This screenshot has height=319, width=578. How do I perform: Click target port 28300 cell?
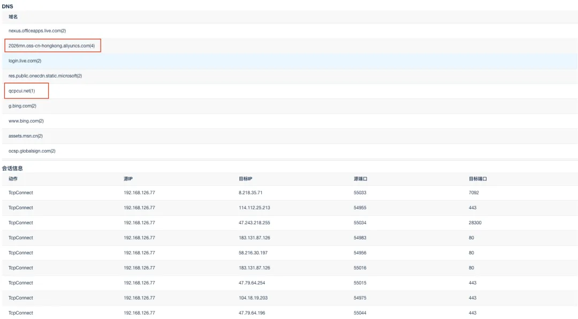[x=475, y=223]
